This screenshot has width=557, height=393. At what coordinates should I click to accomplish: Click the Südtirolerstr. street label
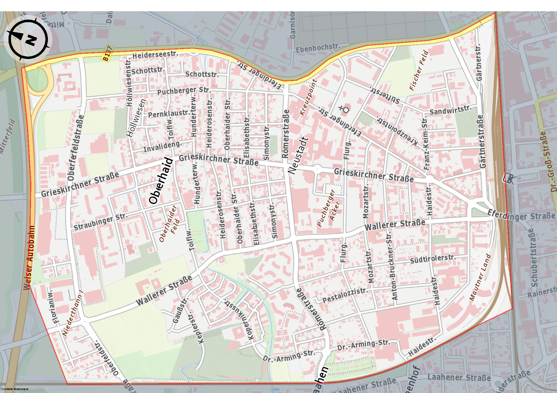433,259
